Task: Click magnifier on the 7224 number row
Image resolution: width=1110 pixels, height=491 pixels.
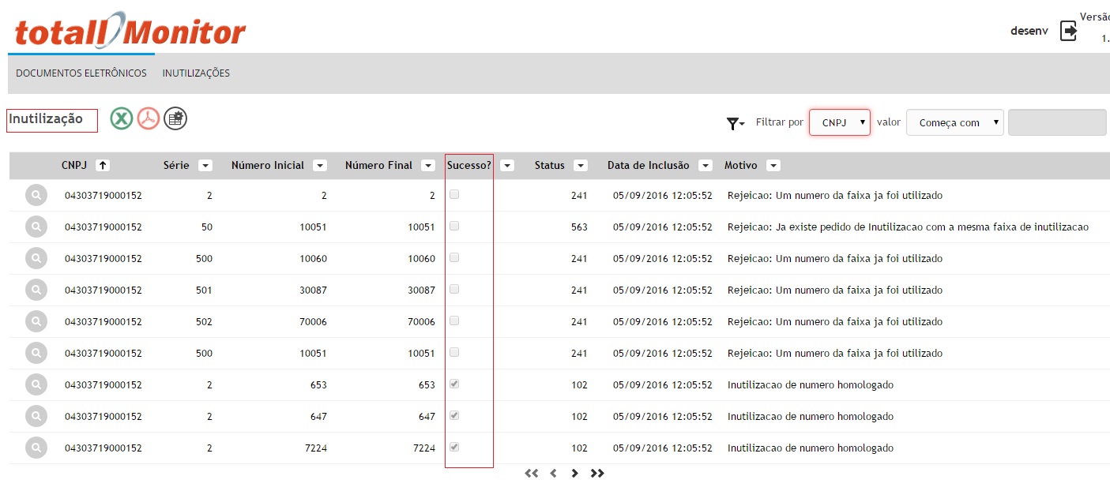Action: pyautogui.click(x=36, y=448)
